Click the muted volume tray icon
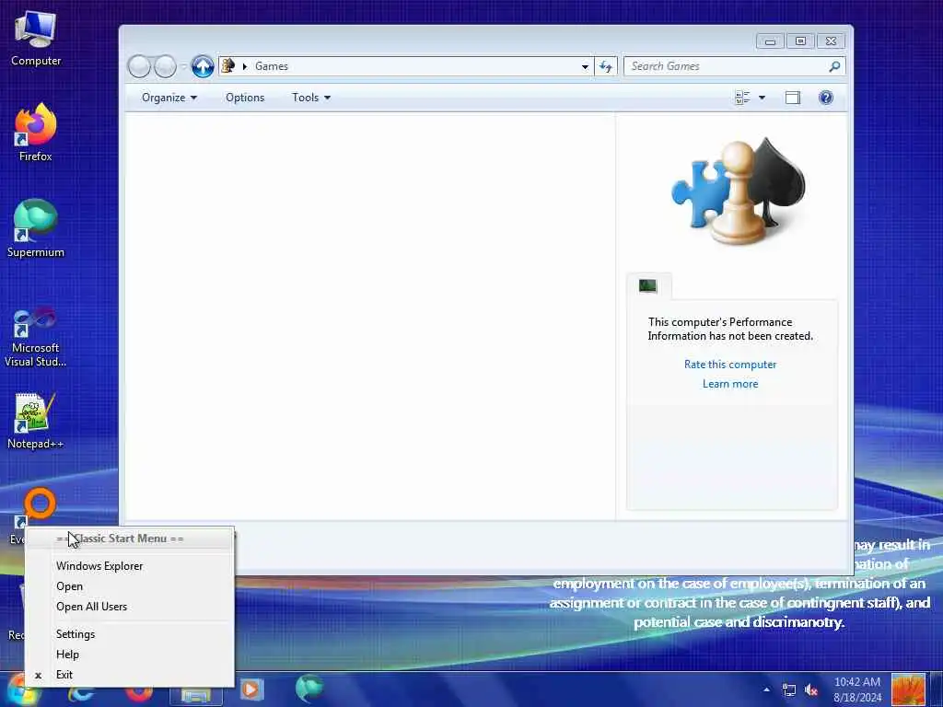 (x=811, y=690)
